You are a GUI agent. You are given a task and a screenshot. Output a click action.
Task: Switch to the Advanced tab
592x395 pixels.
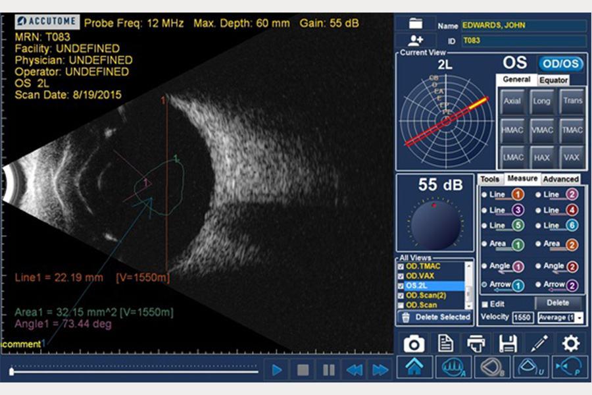coord(560,179)
